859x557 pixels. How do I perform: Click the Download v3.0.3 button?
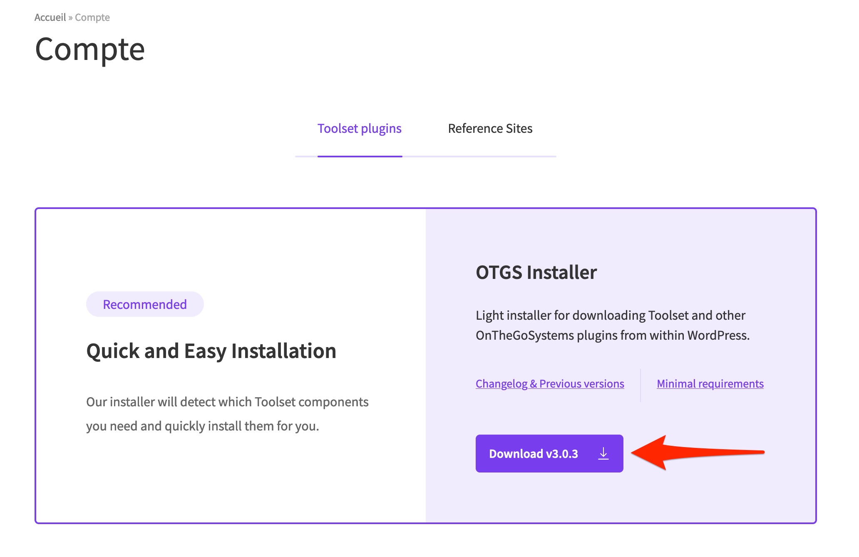(549, 453)
